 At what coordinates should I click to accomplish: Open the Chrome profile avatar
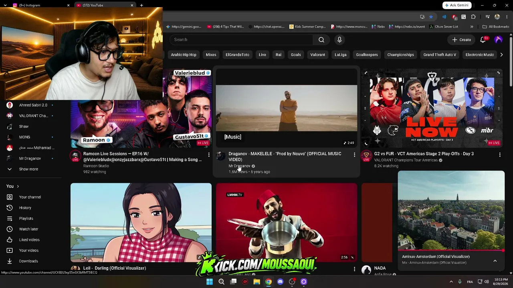[497, 17]
